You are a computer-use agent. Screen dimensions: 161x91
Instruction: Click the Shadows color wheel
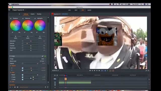pos(16,25)
